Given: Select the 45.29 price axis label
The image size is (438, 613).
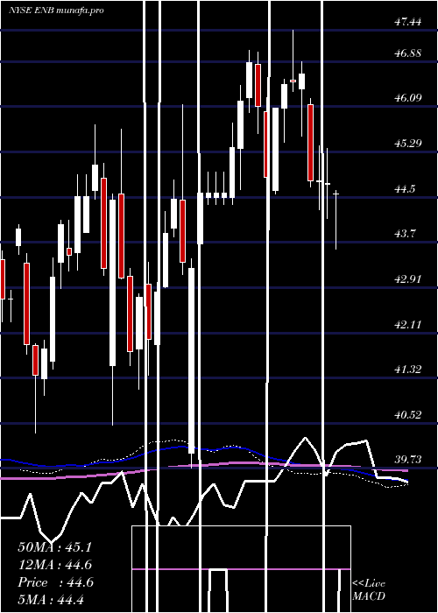Looking at the screenshot, I should [x=408, y=144].
